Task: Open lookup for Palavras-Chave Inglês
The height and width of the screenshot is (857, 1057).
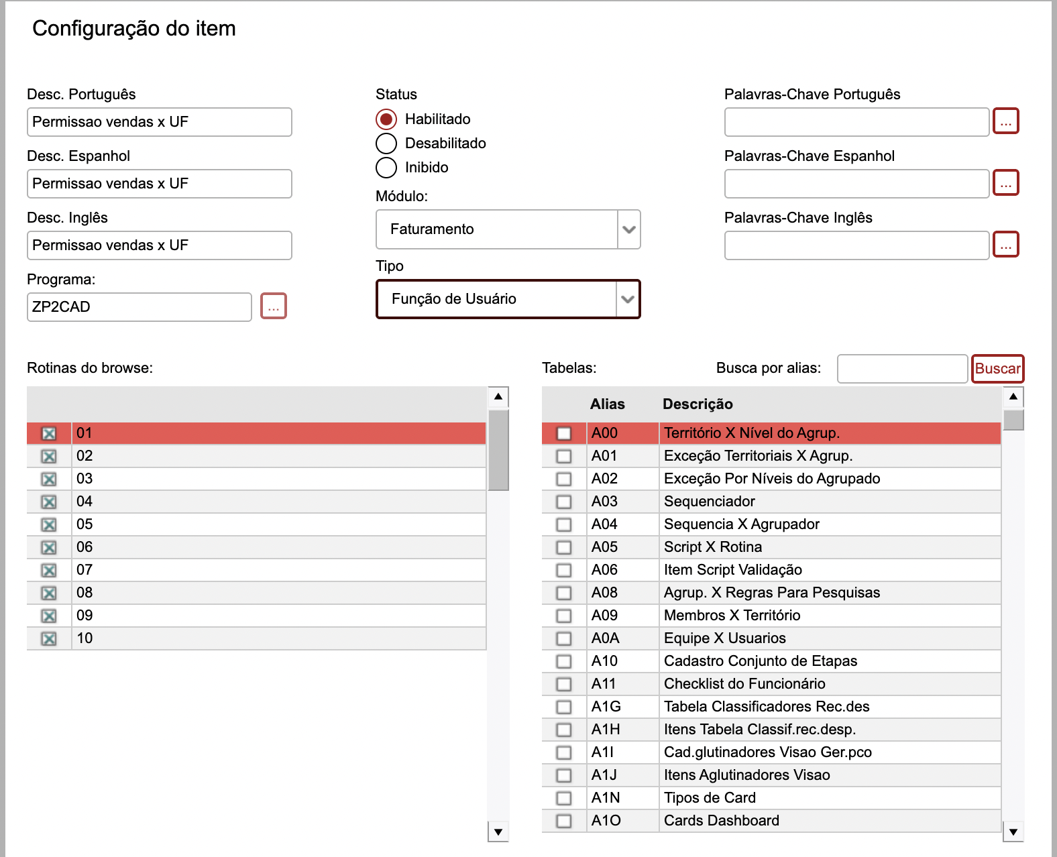Action: (1005, 245)
